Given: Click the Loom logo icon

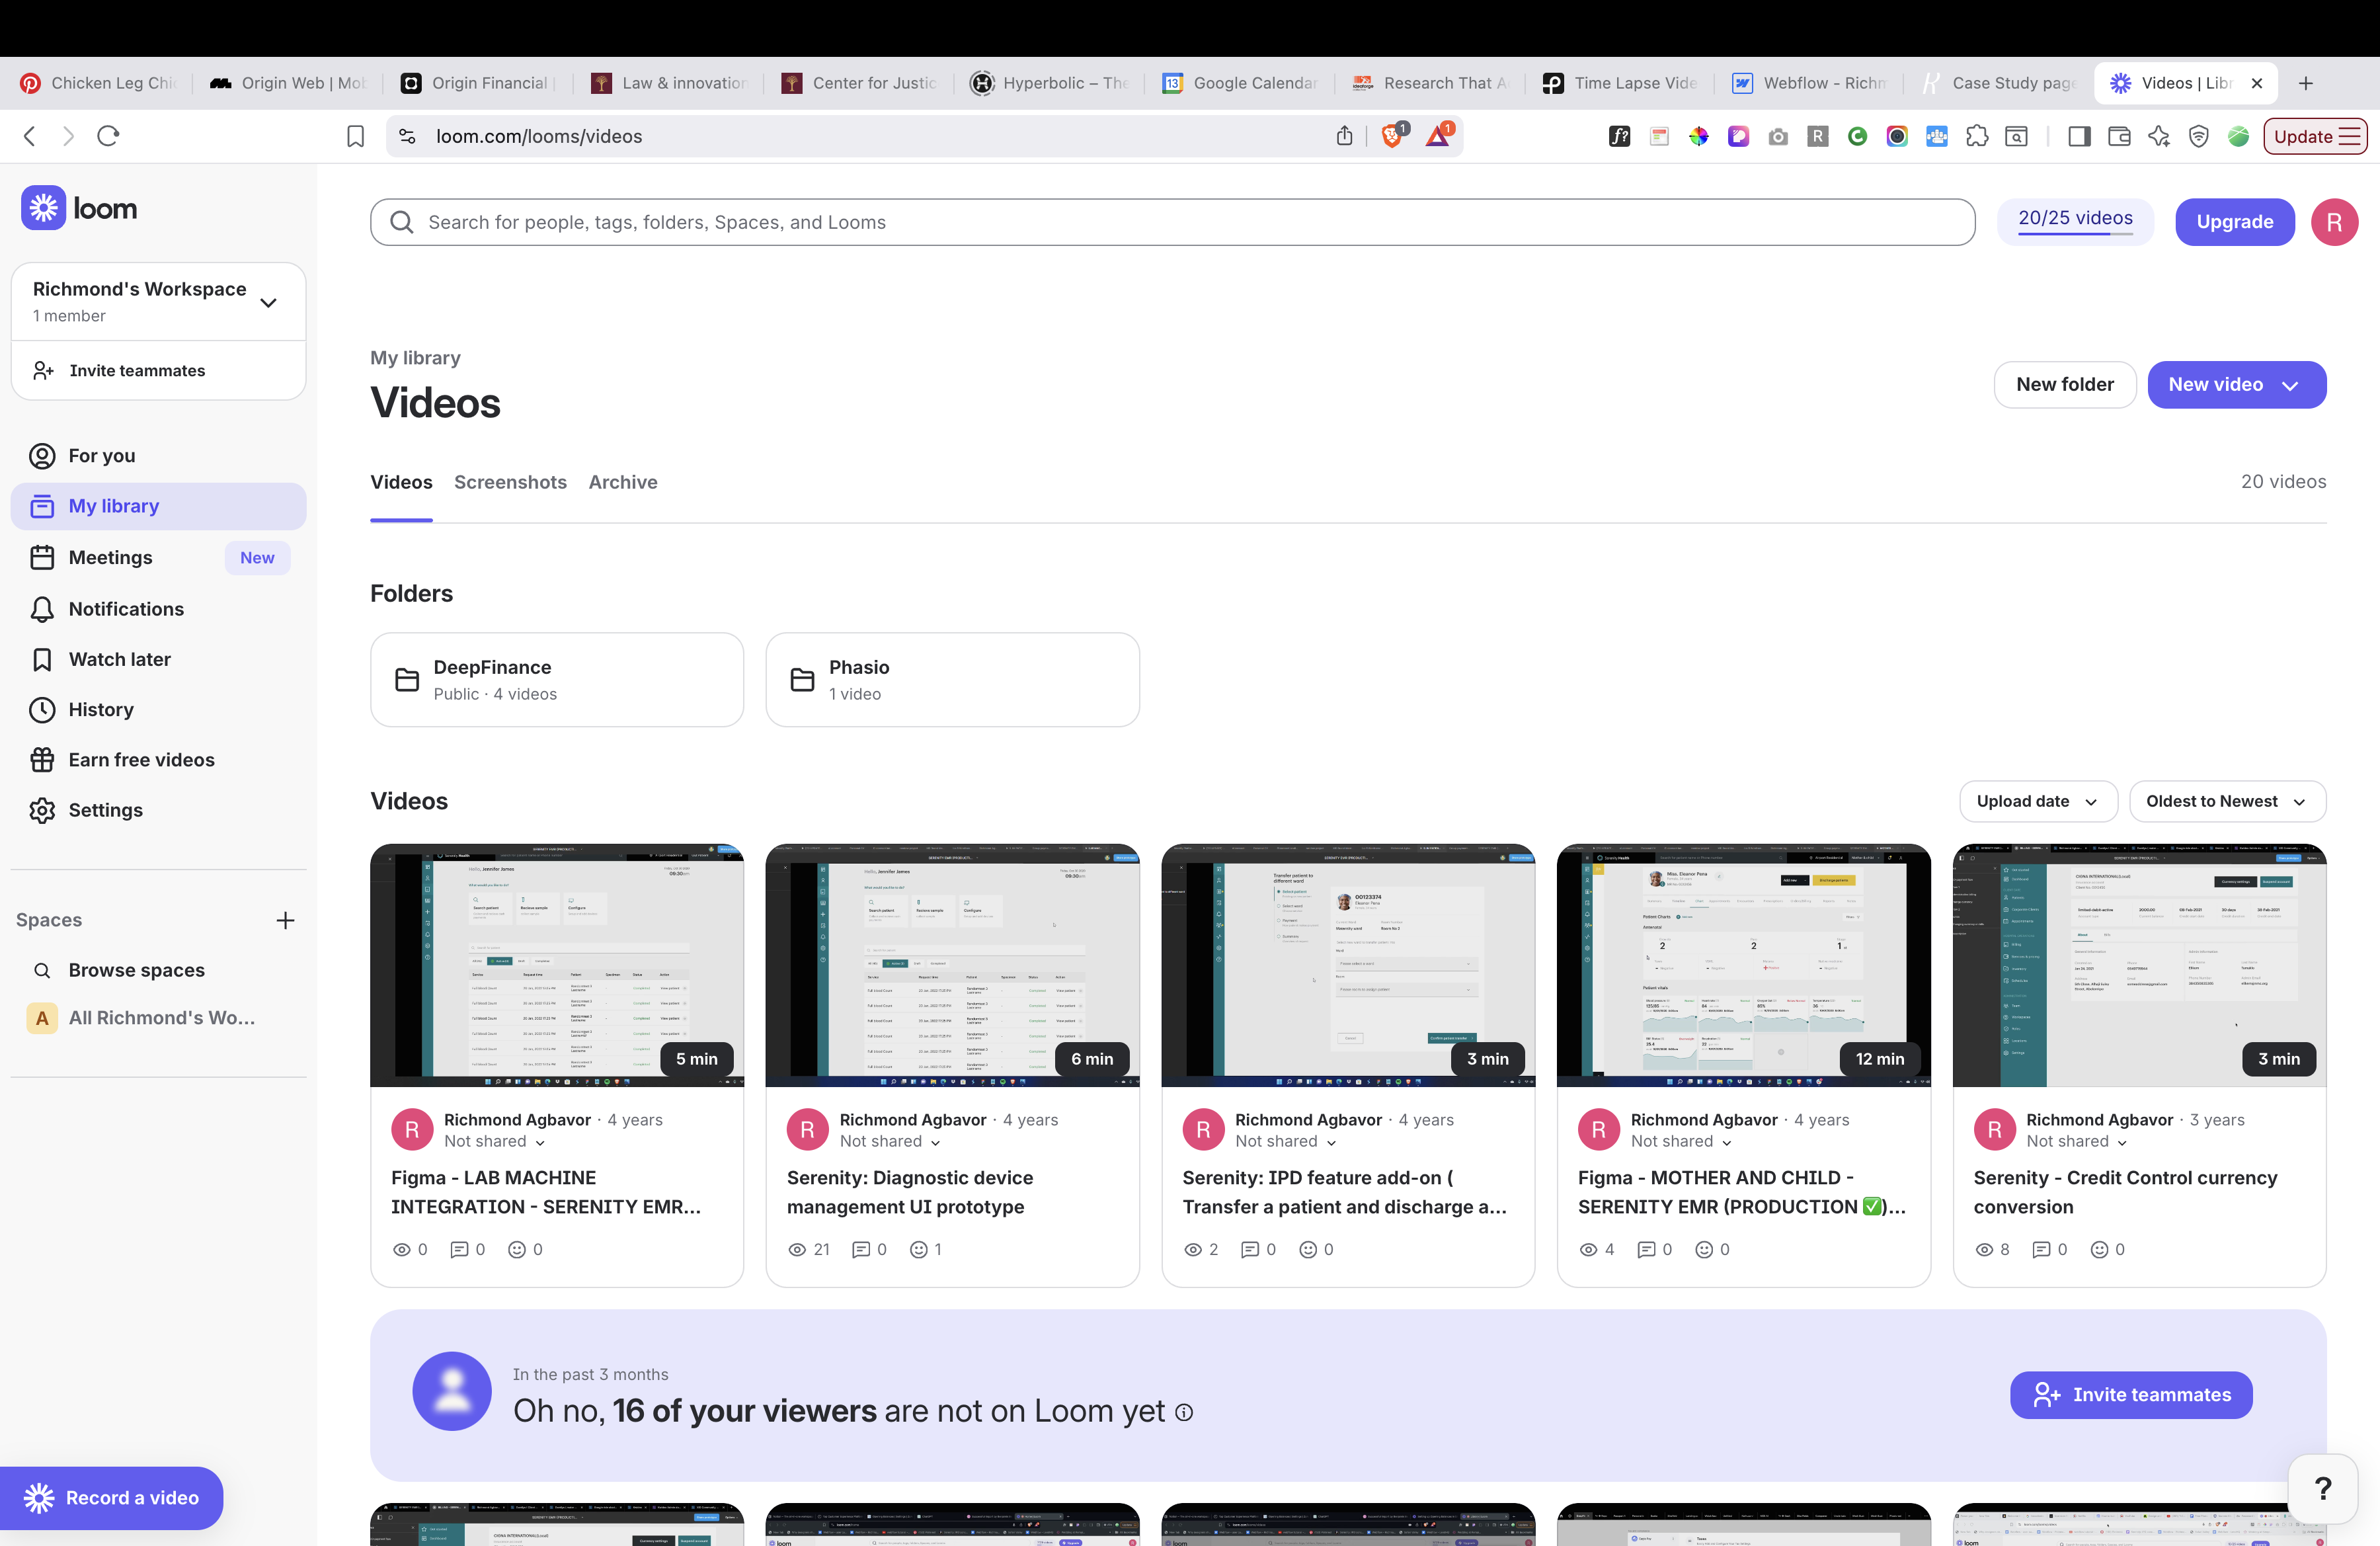Looking at the screenshot, I should (43, 208).
